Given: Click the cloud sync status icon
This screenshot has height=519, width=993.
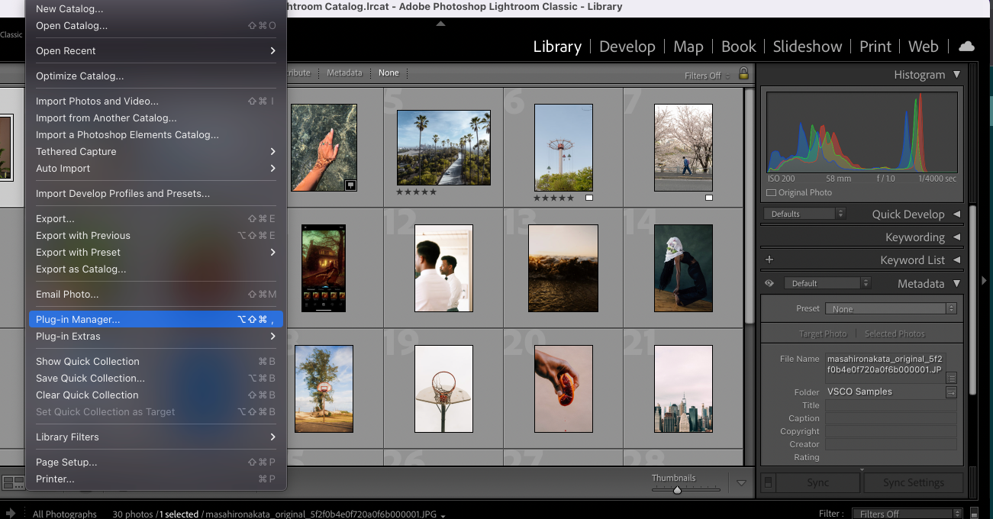Looking at the screenshot, I should click(x=966, y=47).
